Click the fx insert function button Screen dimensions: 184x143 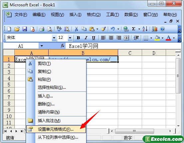tap(63, 46)
